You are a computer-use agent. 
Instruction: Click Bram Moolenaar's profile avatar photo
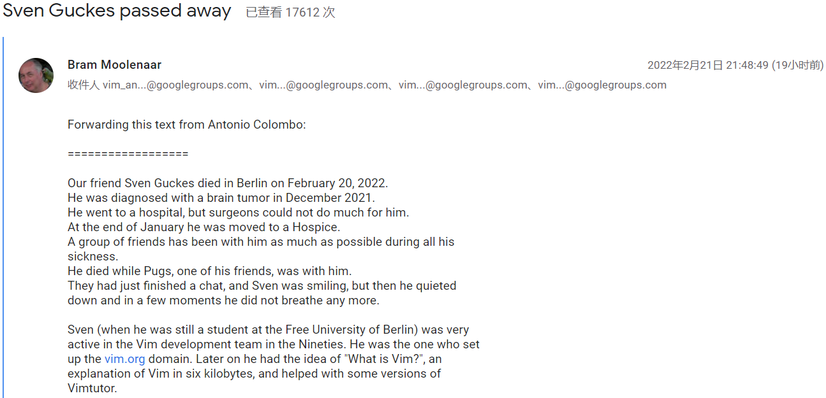[x=36, y=76]
